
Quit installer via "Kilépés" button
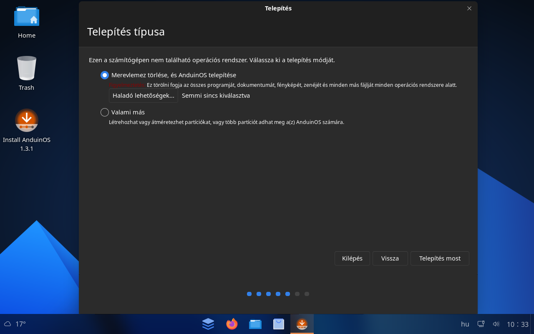pyautogui.click(x=352, y=258)
